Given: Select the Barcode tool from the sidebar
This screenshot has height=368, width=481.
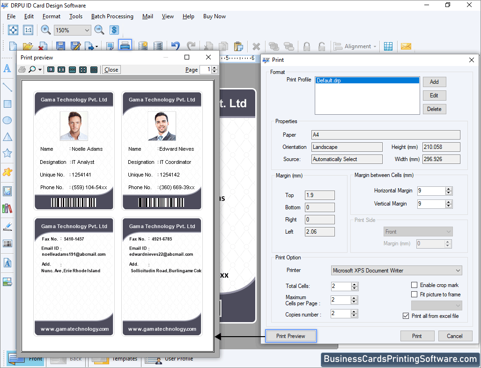Looking at the screenshot, I should pos(7,243).
